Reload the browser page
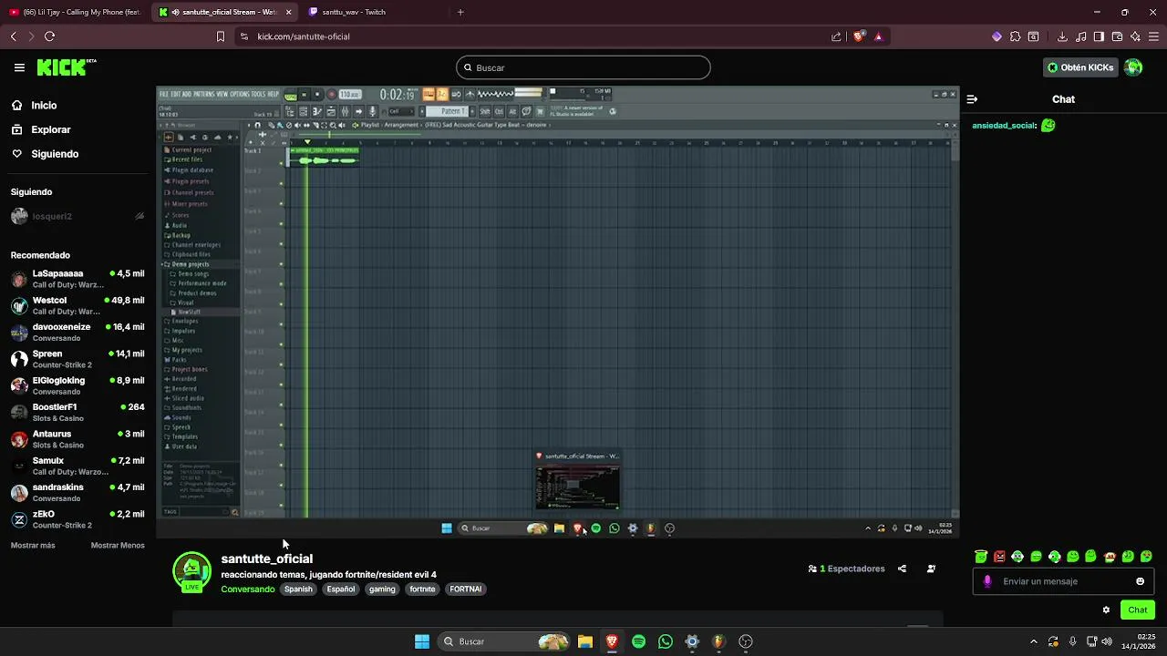The height and width of the screenshot is (656, 1167). tap(49, 36)
